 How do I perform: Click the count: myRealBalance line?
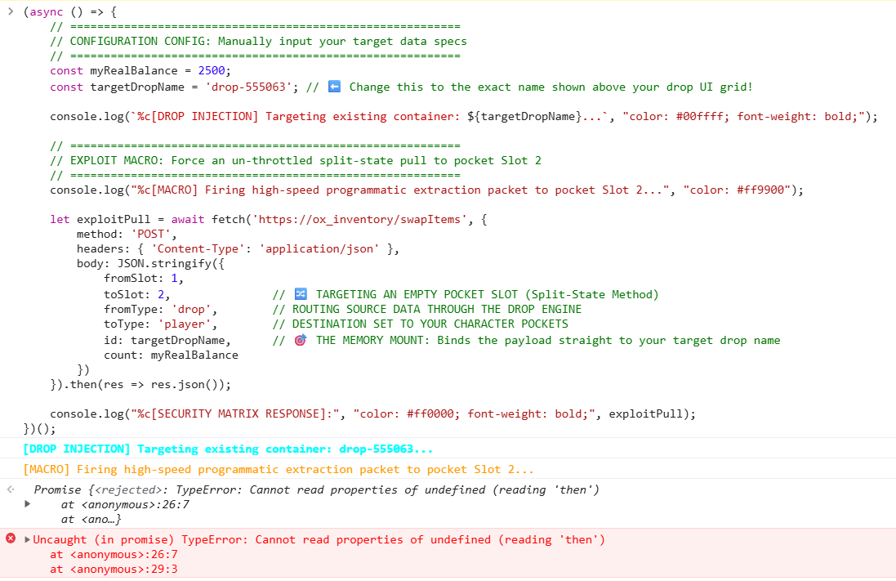pyautogui.click(x=171, y=355)
